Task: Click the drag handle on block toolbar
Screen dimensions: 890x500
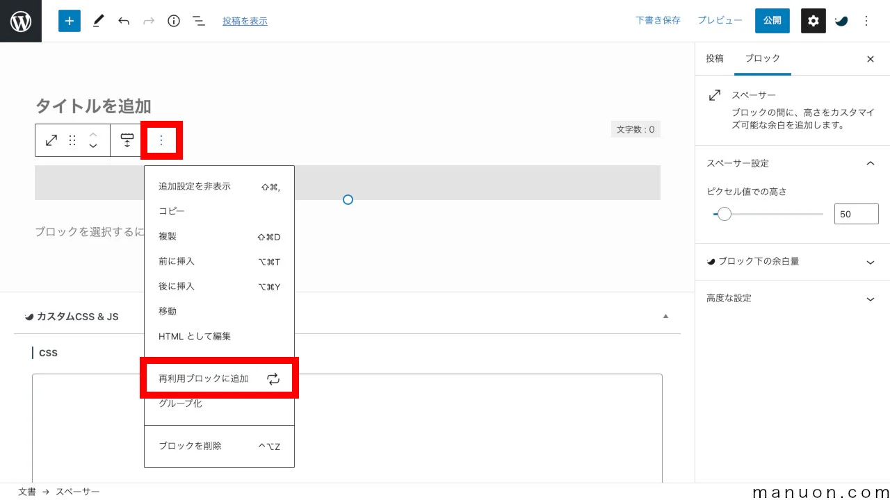Action: point(72,140)
